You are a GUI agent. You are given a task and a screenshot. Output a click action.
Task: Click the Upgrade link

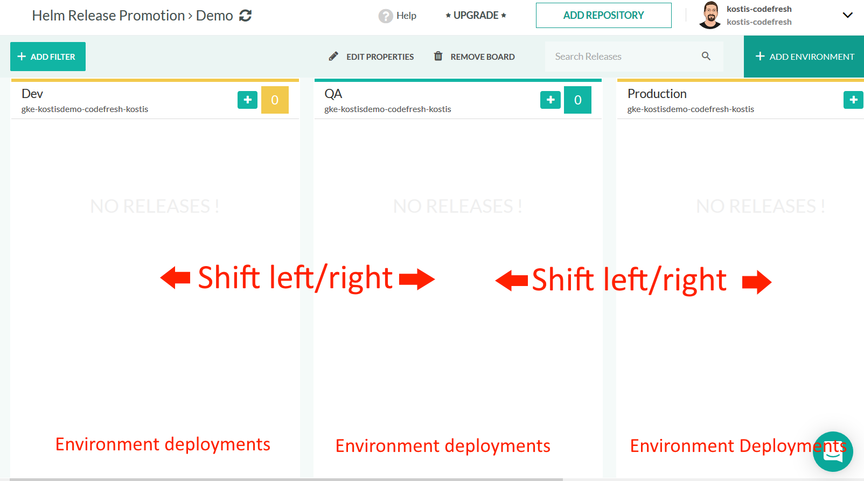pyautogui.click(x=476, y=16)
